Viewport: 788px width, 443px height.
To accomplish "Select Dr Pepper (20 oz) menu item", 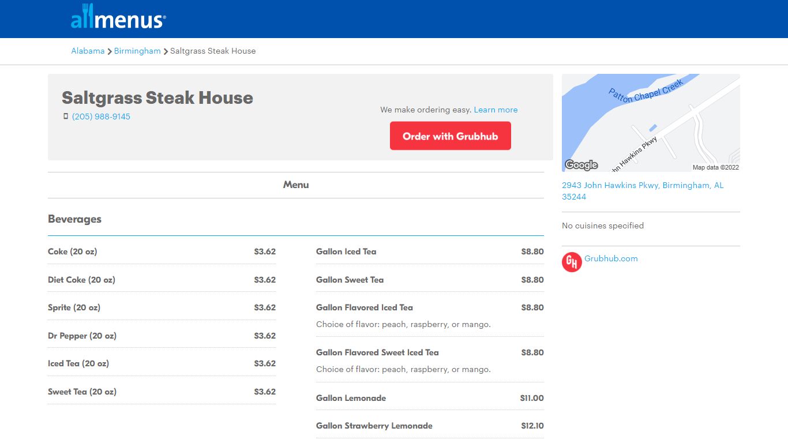I will point(82,336).
